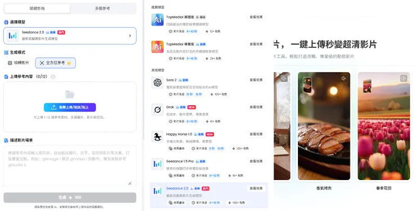Select the Seedance 1.5 Pro model name
The width and height of the screenshot is (416, 211).
[180, 161]
